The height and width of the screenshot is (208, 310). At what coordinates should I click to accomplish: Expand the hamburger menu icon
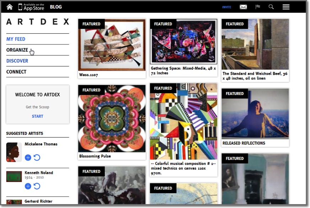pos(286,7)
